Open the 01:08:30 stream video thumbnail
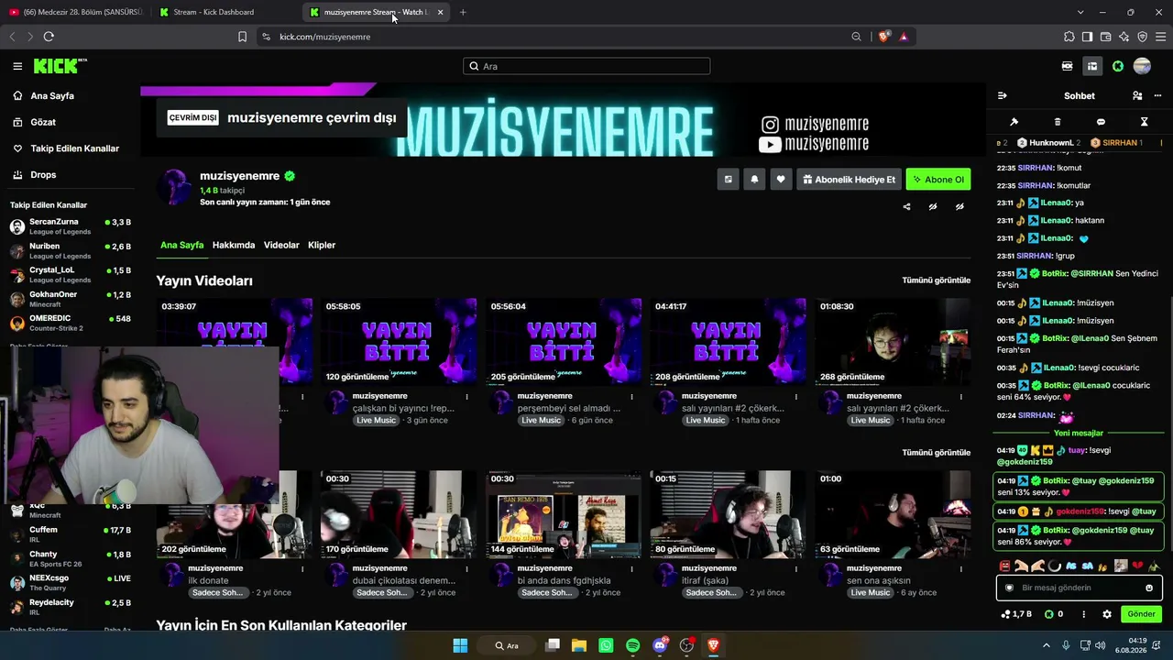The image size is (1173, 660). 893,341
